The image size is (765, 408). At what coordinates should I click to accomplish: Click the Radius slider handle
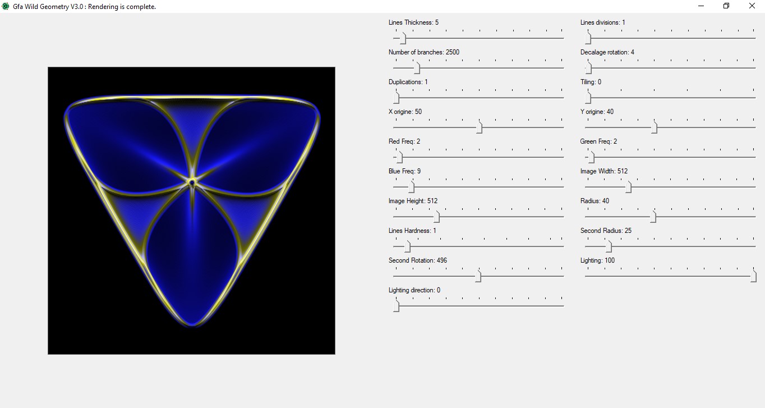653,217
